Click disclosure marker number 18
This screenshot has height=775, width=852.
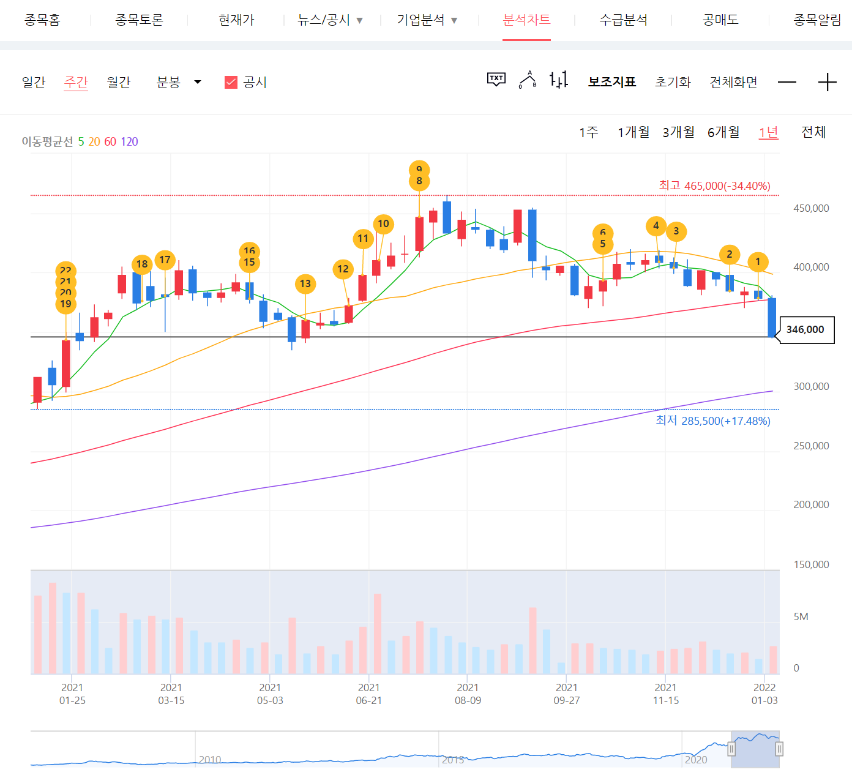(142, 264)
